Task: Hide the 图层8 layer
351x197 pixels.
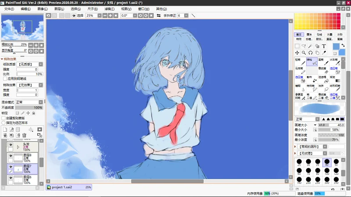Action: tap(11, 156)
